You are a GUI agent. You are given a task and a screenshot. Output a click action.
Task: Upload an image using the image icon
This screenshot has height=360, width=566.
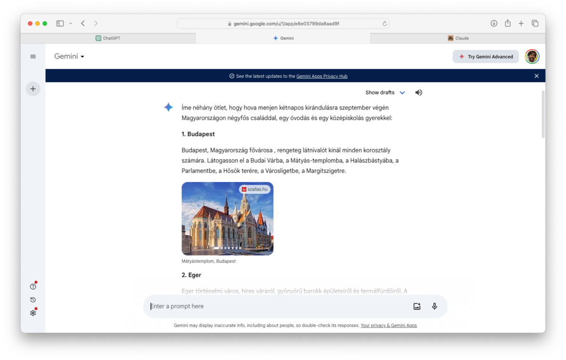click(417, 306)
